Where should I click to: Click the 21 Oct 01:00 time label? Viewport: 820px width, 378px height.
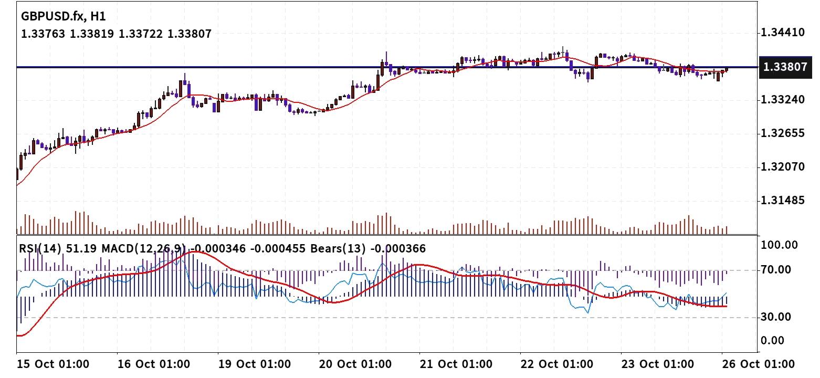click(x=456, y=364)
